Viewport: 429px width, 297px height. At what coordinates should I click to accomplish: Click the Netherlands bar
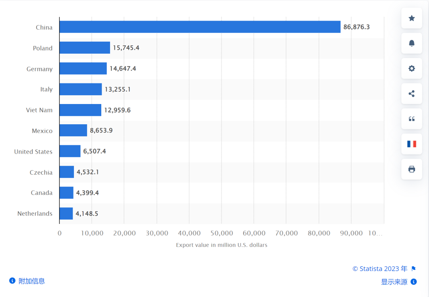pos(66,213)
